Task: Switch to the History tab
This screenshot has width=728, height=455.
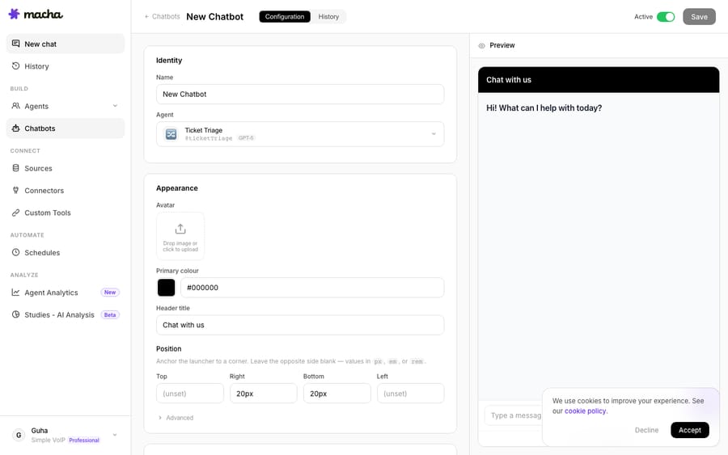Action: (328, 17)
